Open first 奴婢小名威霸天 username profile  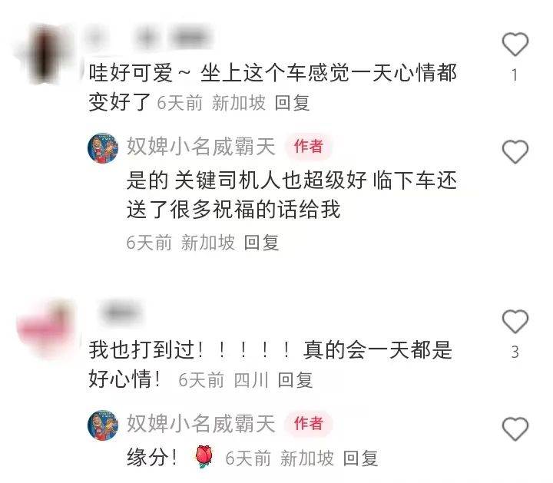(200, 147)
